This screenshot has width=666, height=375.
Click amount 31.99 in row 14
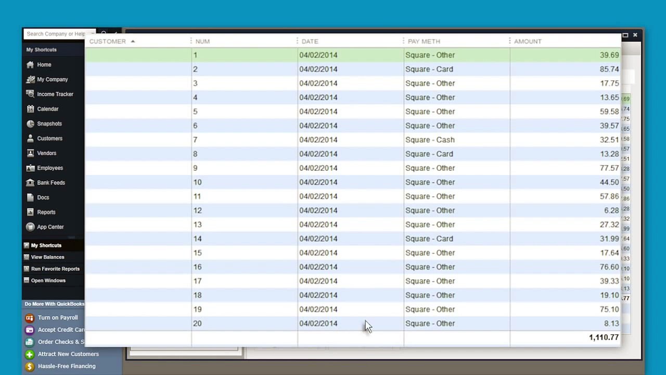click(x=609, y=239)
